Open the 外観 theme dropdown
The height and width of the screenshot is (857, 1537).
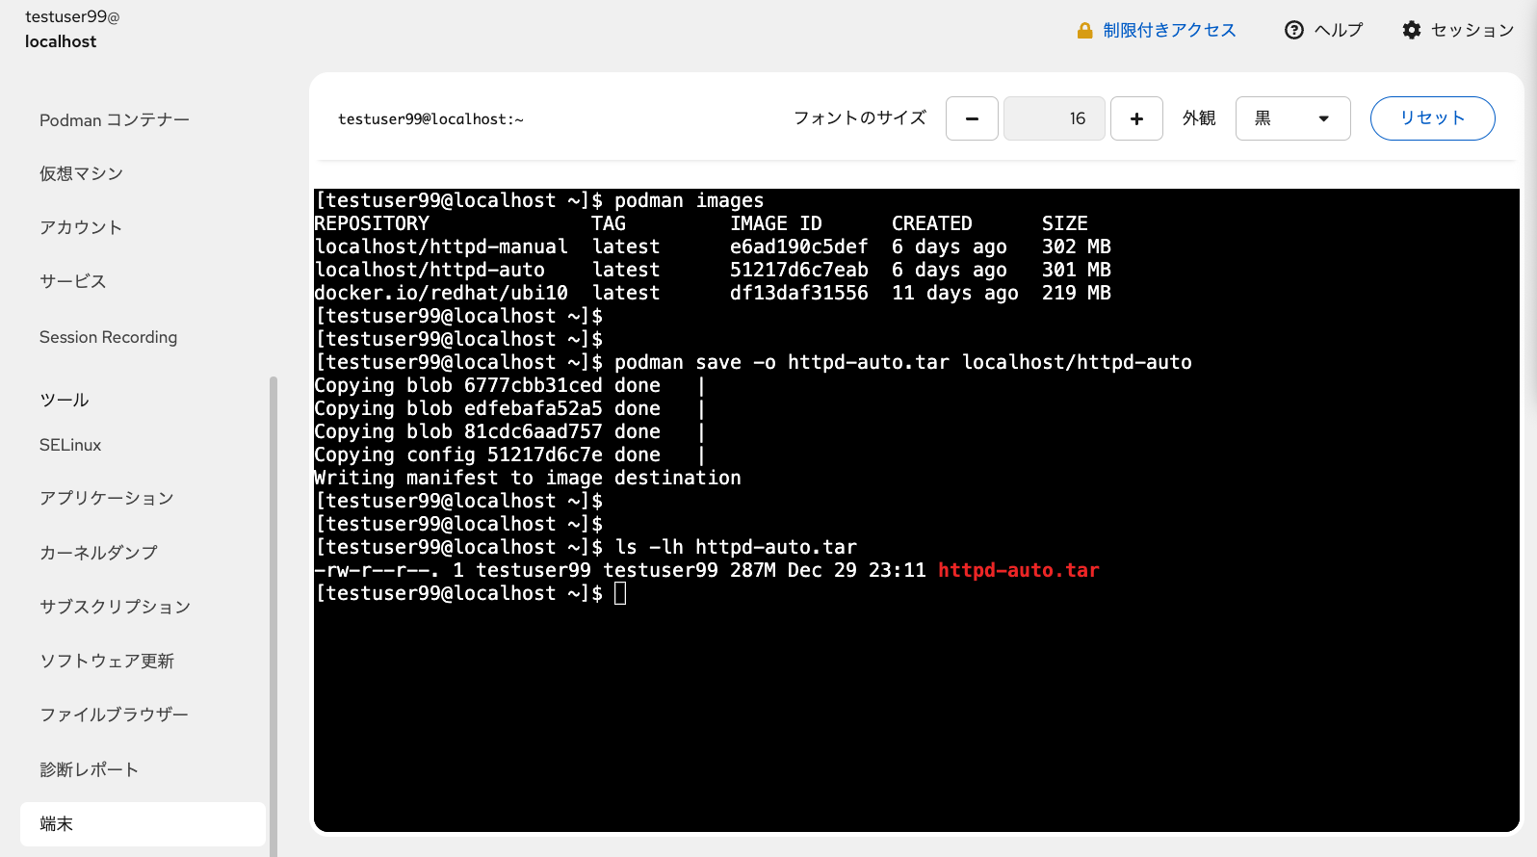point(1292,118)
